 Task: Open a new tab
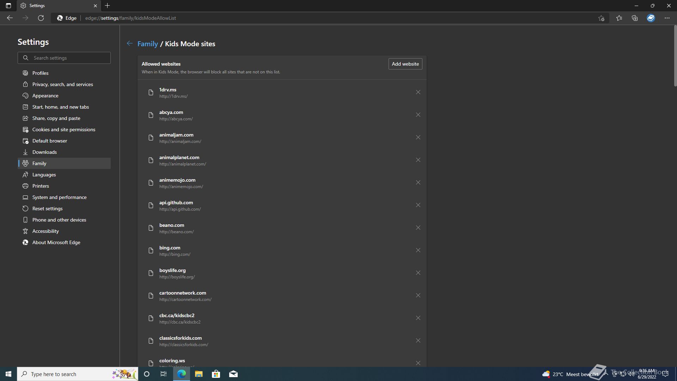[108, 6]
